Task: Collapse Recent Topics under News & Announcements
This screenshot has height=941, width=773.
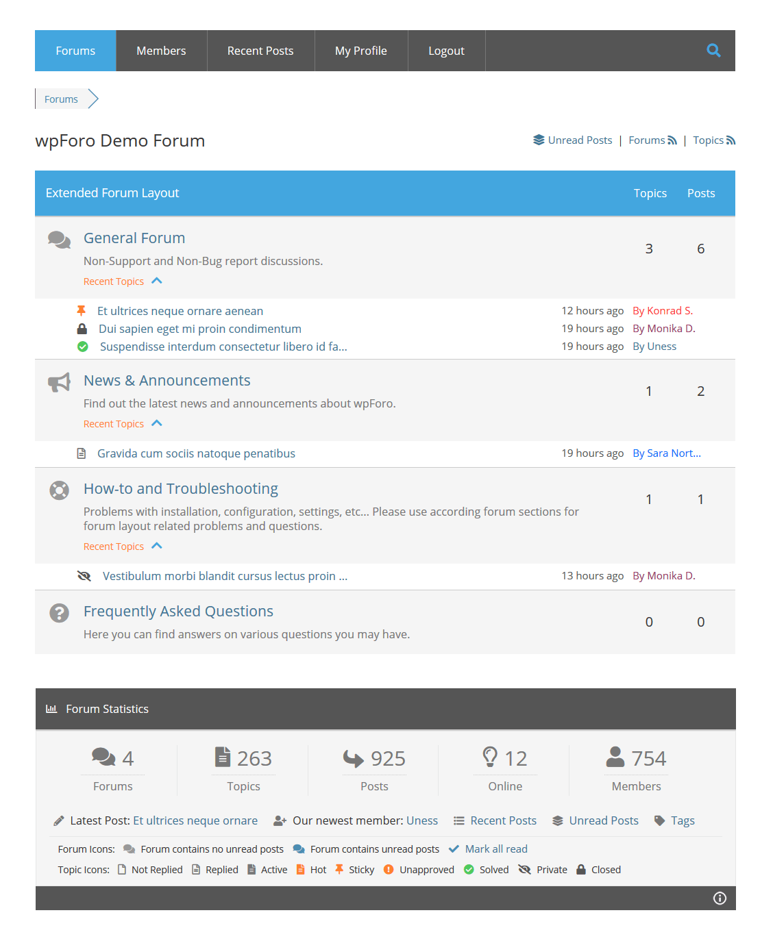Action: click(157, 423)
